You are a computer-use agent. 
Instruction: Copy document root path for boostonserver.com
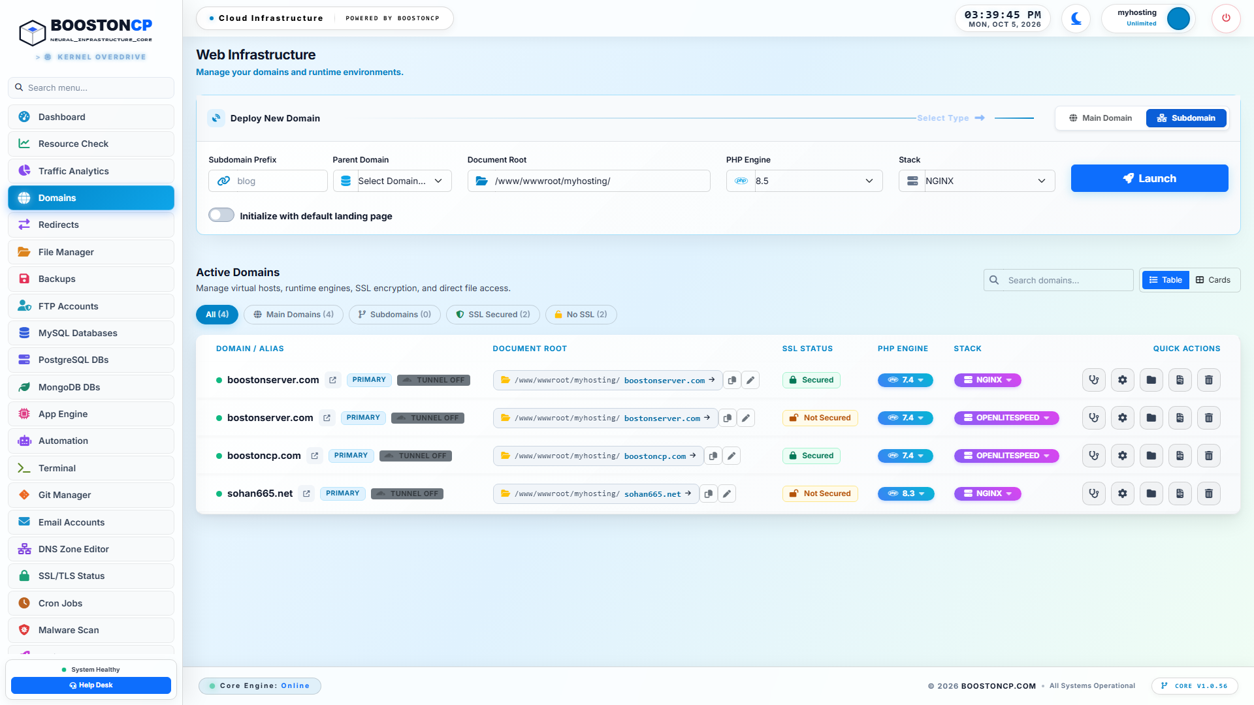tap(732, 380)
